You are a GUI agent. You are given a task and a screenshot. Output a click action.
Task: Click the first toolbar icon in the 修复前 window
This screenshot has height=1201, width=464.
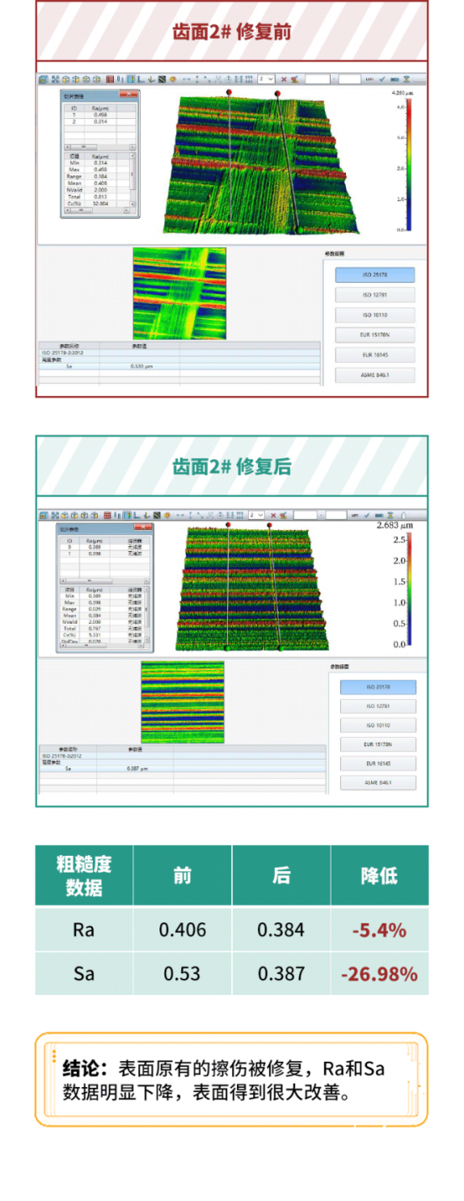pyautogui.click(x=44, y=79)
